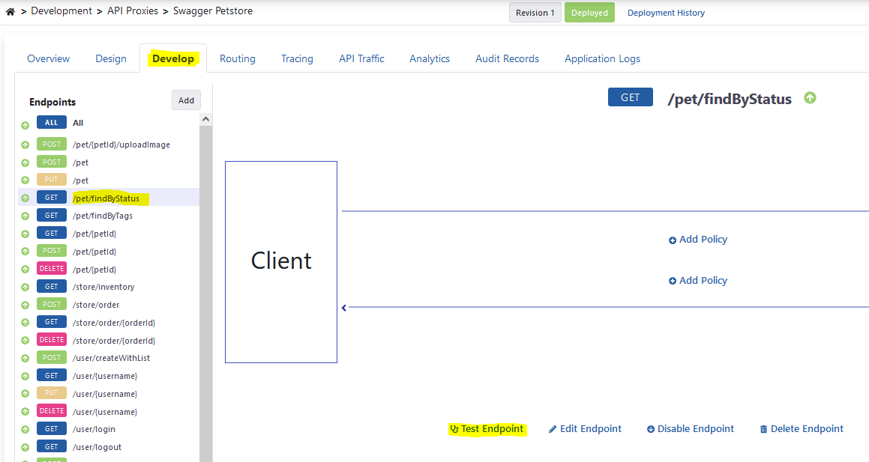Click the Revision 1 button
The height and width of the screenshot is (462, 869).
(x=535, y=12)
